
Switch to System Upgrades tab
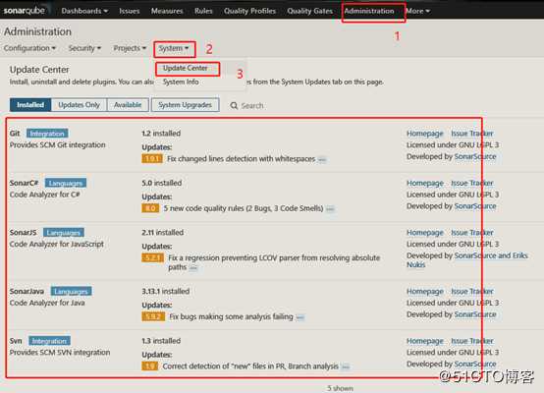[186, 105]
